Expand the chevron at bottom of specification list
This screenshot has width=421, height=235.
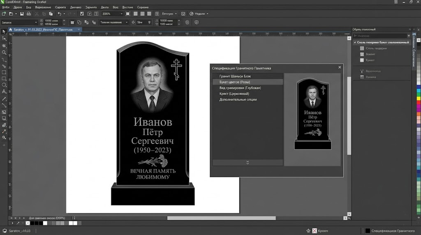248,162
